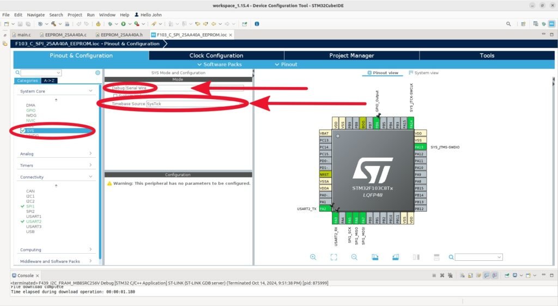
Task: Click the External Tools run icon
Action: [137, 24]
